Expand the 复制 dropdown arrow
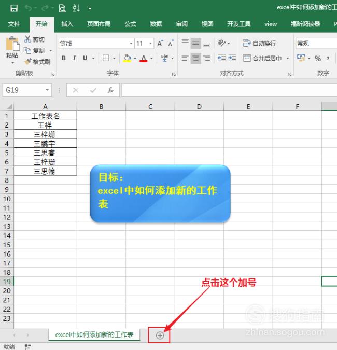The width and height of the screenshot is (337, 350). click(51, 51)
